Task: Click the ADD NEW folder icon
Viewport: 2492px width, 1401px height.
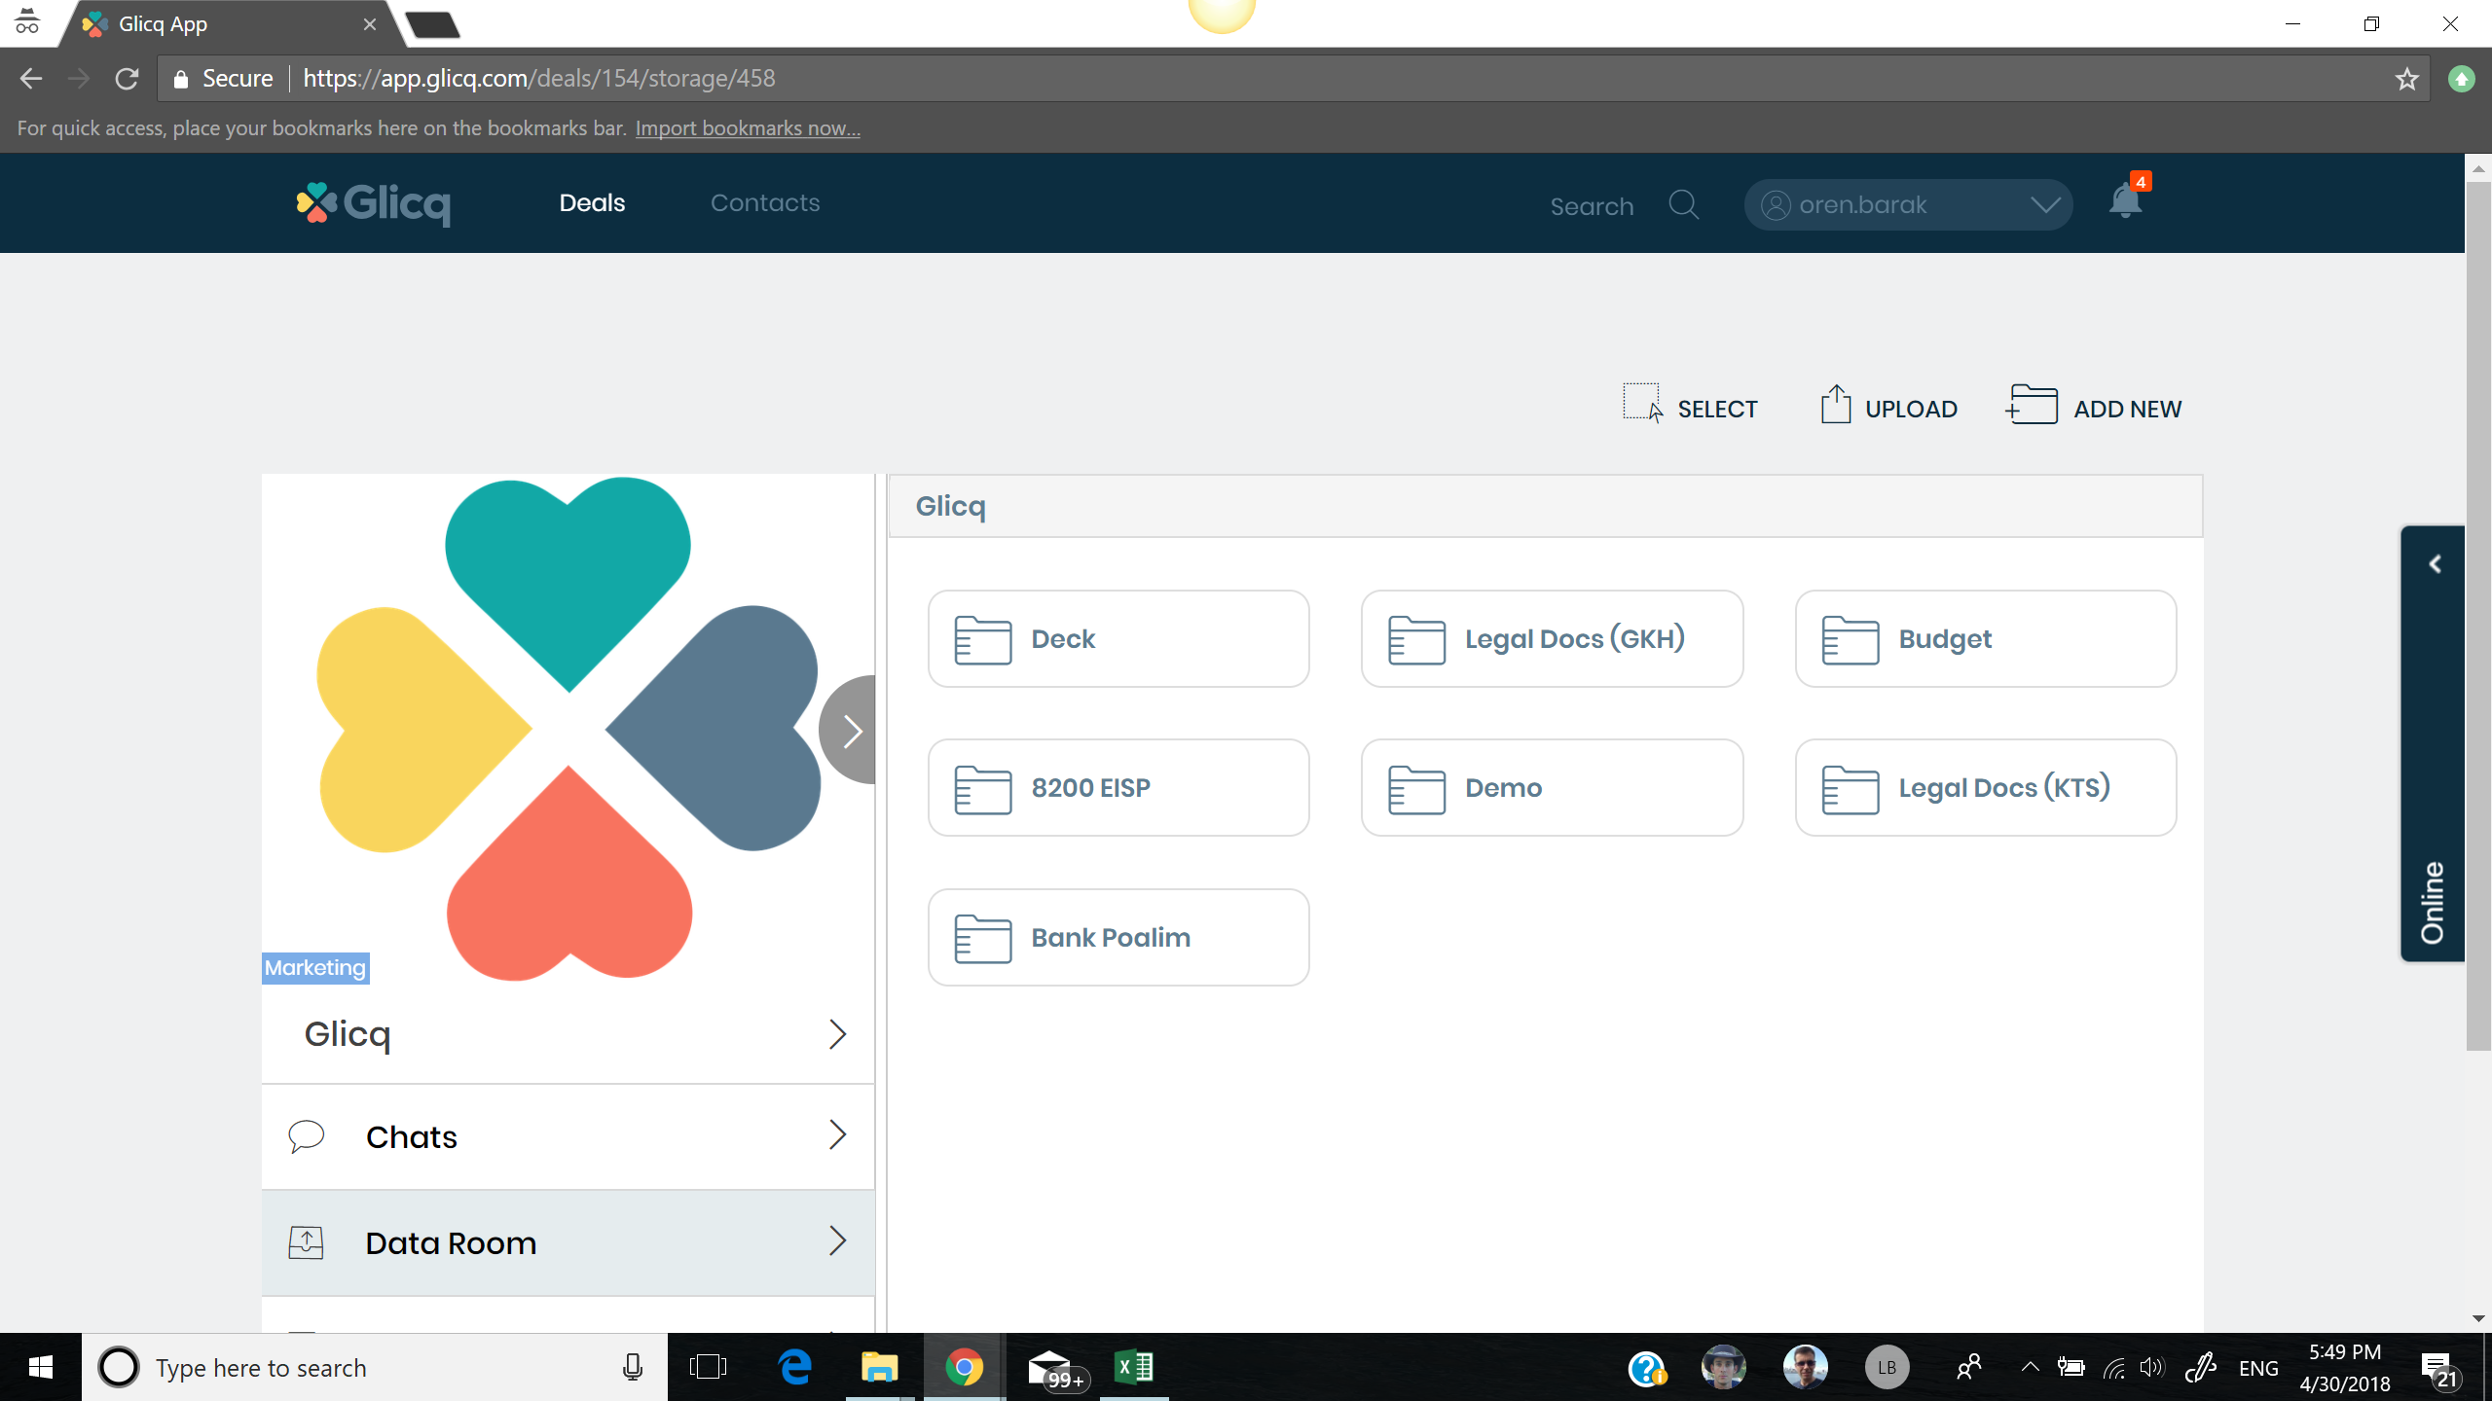Action: tap(2033, 405)
